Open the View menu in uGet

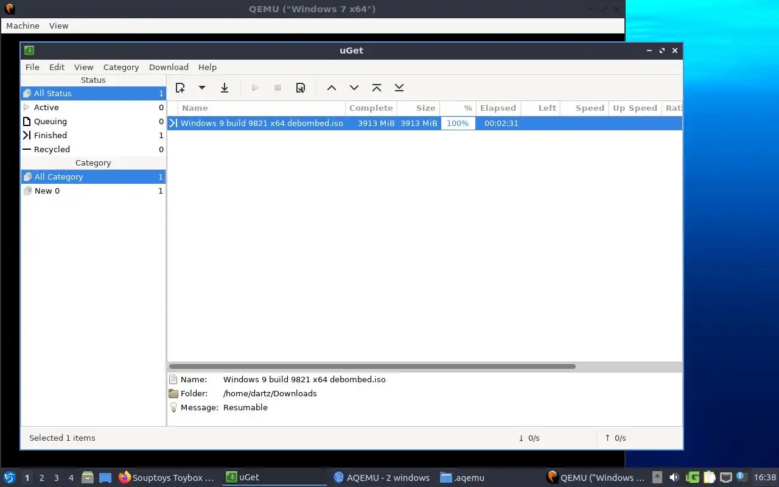pos(84,67)
